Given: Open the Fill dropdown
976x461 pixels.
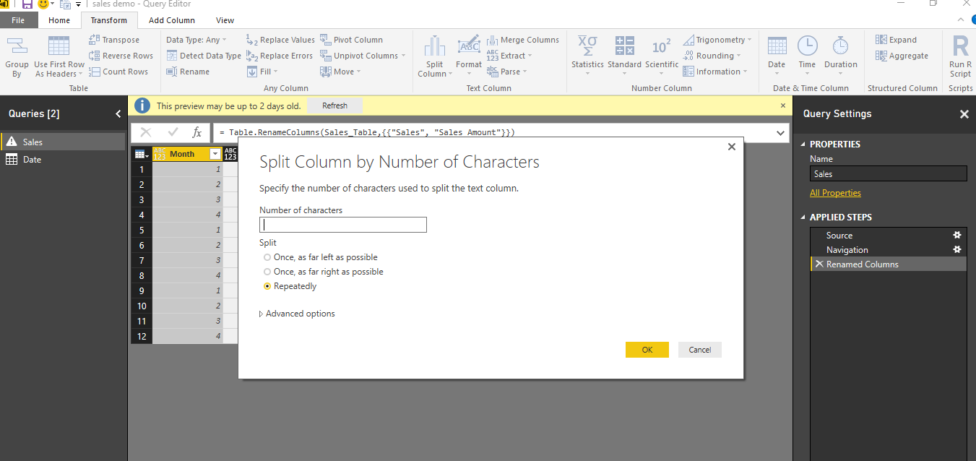Looking at the screenshot, I should tap(263, 72).
